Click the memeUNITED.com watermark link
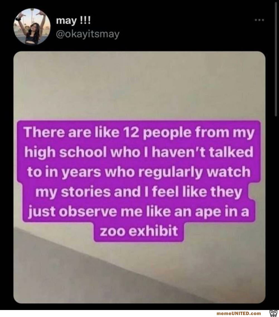Image resolution: width=279 pixels, height=317 pixels. coord(238,313)
